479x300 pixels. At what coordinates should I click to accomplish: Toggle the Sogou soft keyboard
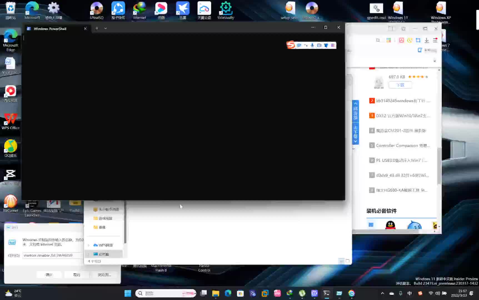tap(319, 45)
